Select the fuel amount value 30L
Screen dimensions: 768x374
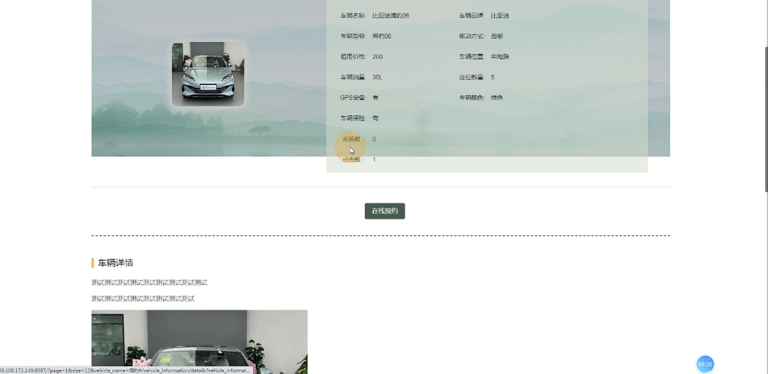coord(377,78)
